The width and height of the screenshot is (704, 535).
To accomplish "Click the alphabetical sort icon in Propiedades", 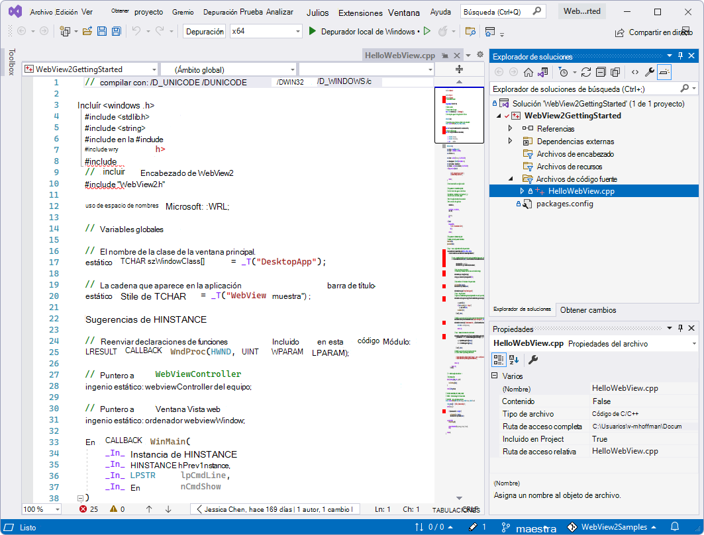I will click(x=513, y=360).
